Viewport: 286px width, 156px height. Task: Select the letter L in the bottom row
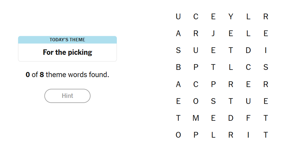point(213,135)
